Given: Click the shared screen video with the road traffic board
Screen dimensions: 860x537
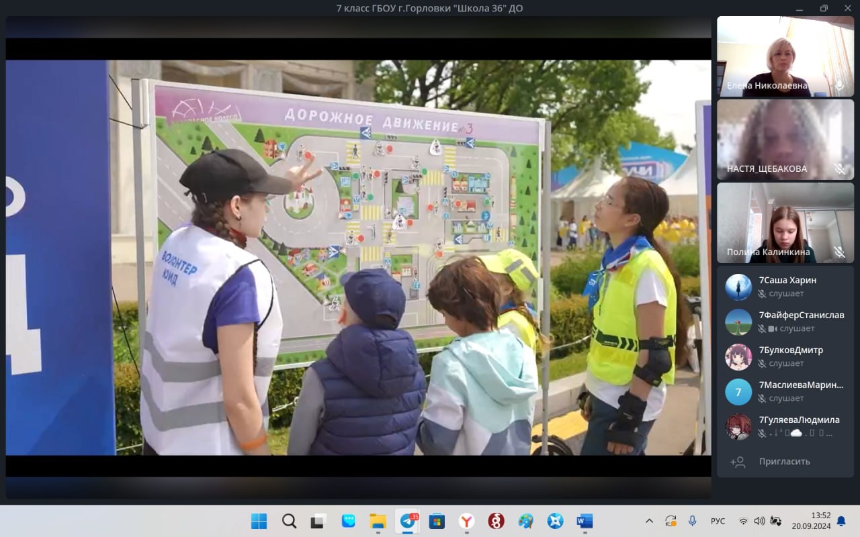Looking at the screenshot, I should click(358, 258).
